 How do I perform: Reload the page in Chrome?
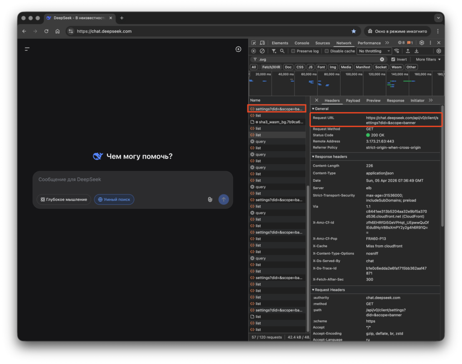46,31
